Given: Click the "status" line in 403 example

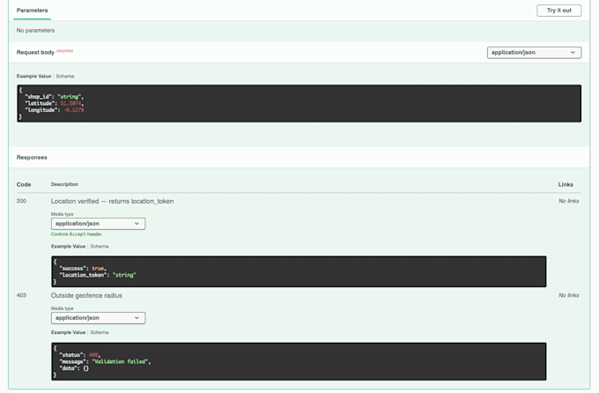Looking at the screenshot, I should point(80,355).
